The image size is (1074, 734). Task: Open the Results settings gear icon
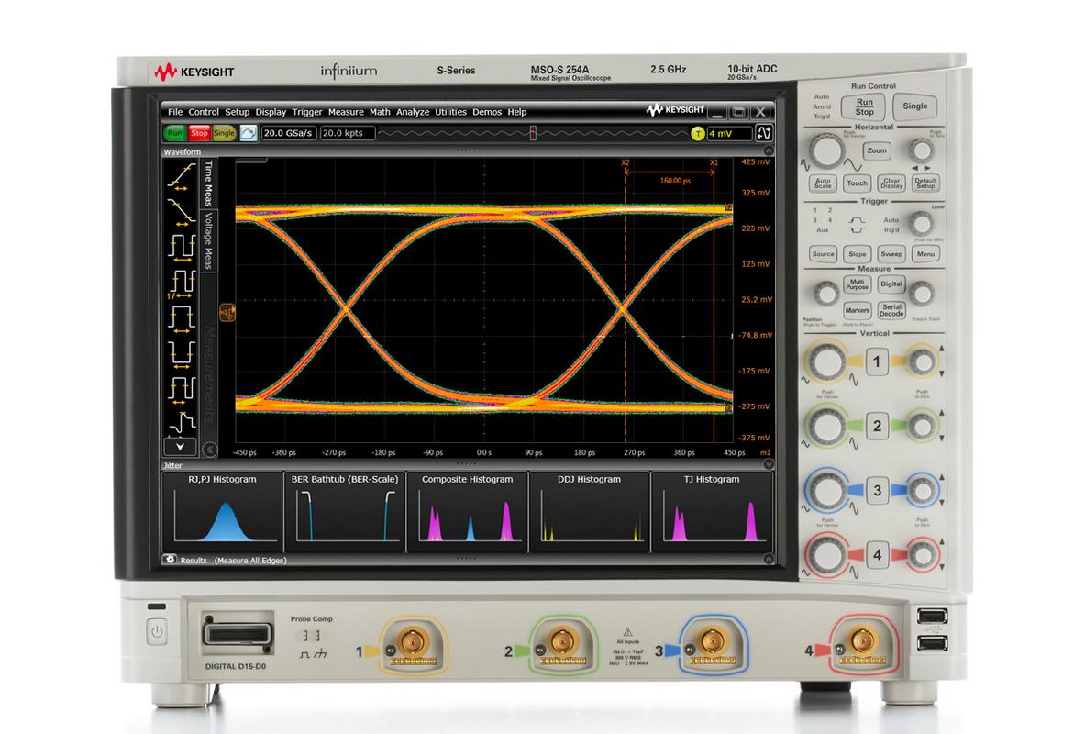pyautogui.click(x=170, y=560)
